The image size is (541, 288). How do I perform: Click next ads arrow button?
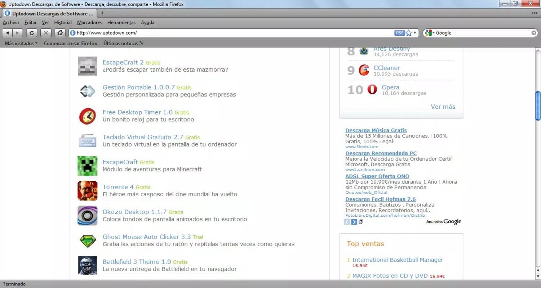354,222
